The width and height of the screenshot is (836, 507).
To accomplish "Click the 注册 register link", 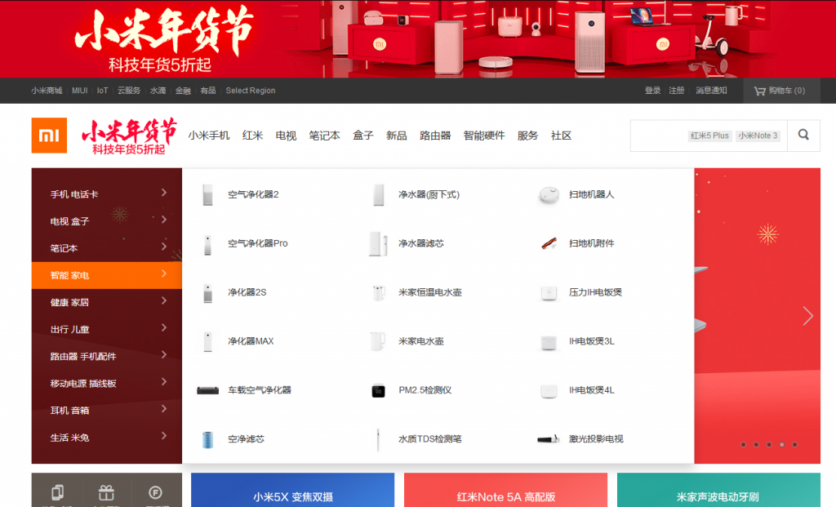I will click(x=677, y=91).
